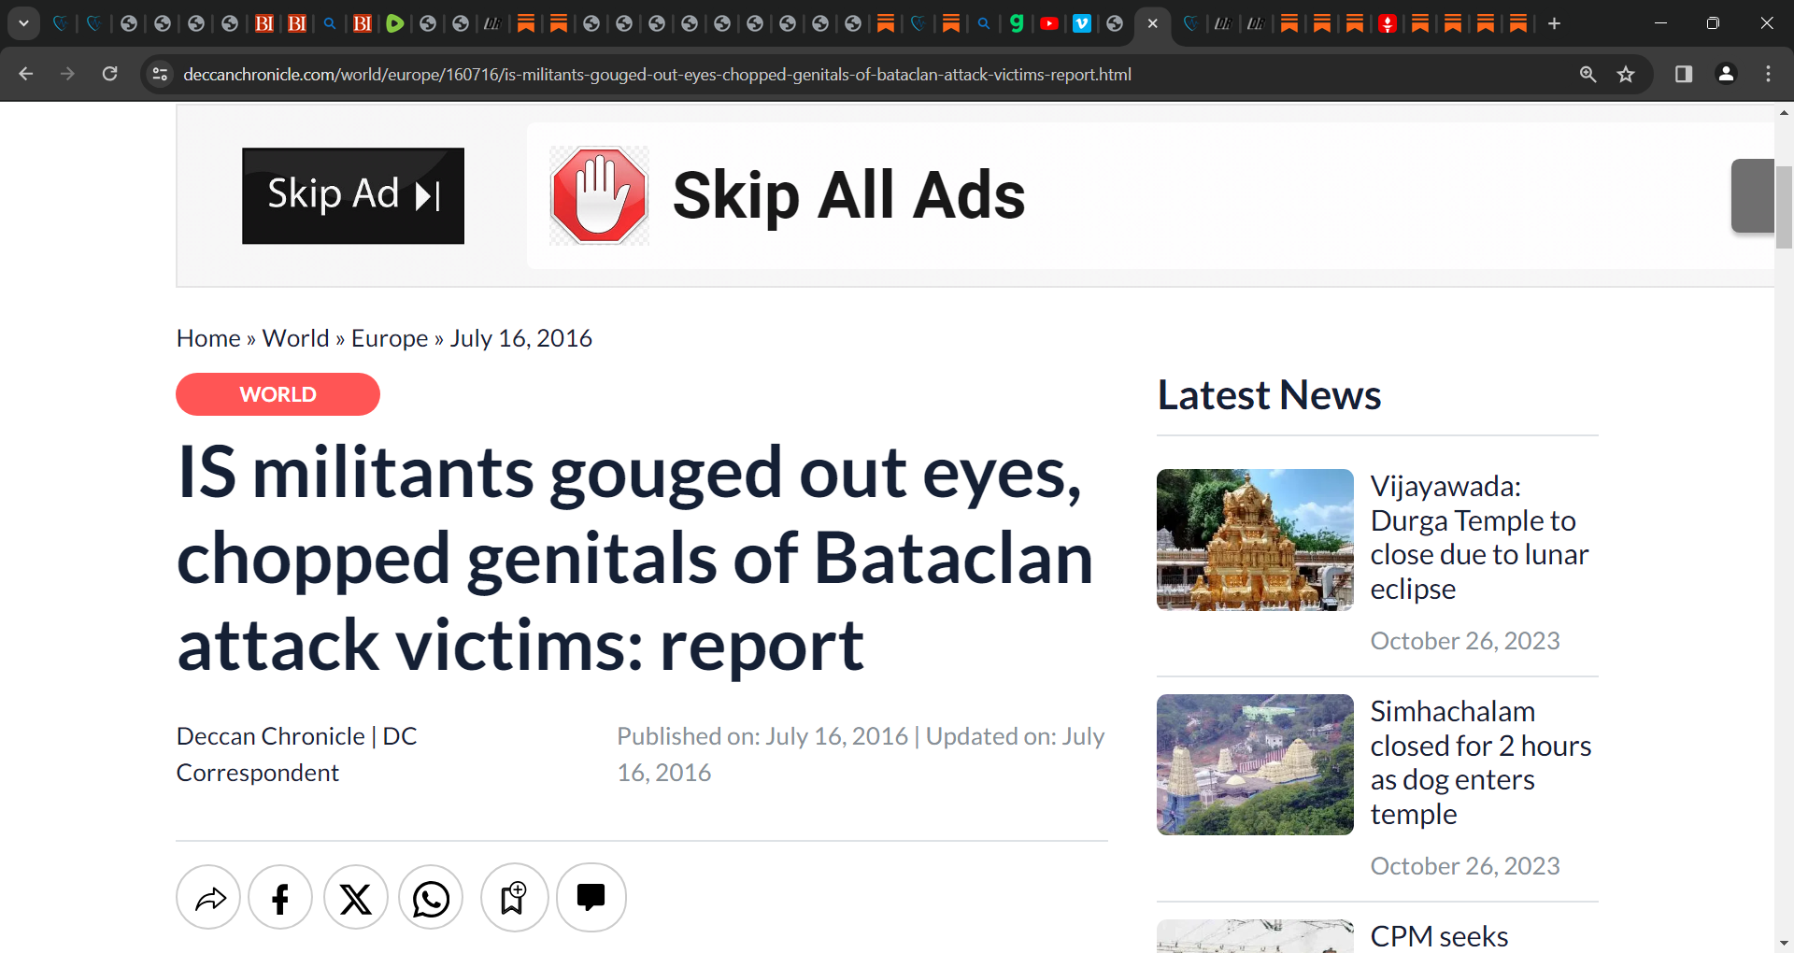Reload the current page
1794x953 pixels.
[x=109, y=74]
